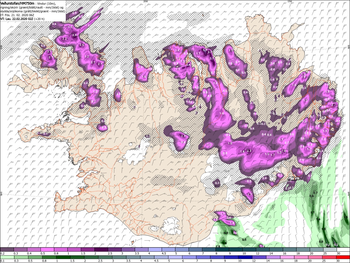Click the 15W longitude label

(x=289, y=1)
